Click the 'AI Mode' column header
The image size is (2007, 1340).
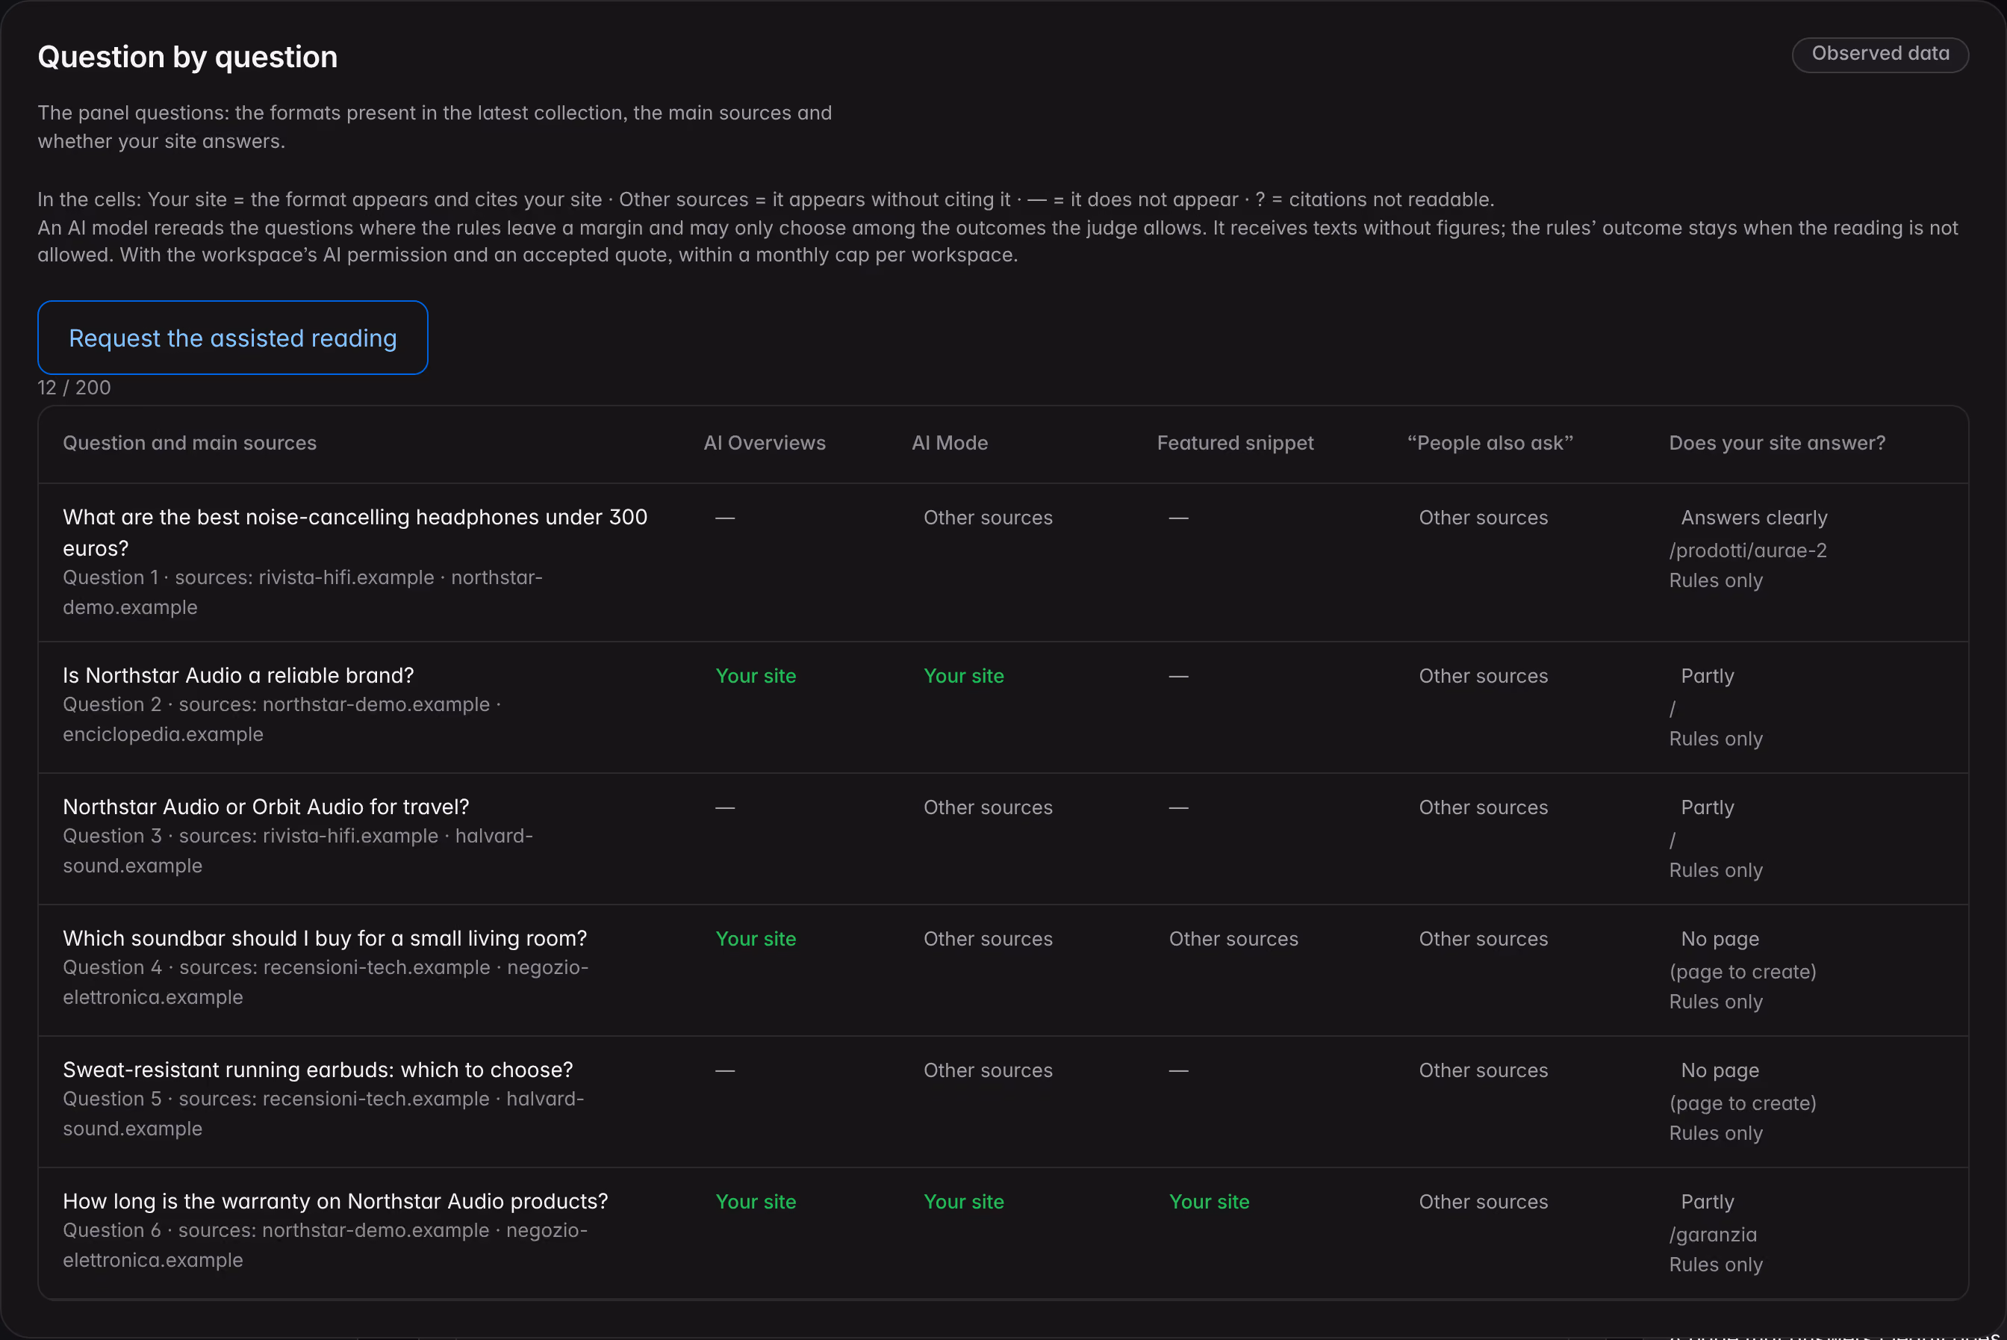950,443
